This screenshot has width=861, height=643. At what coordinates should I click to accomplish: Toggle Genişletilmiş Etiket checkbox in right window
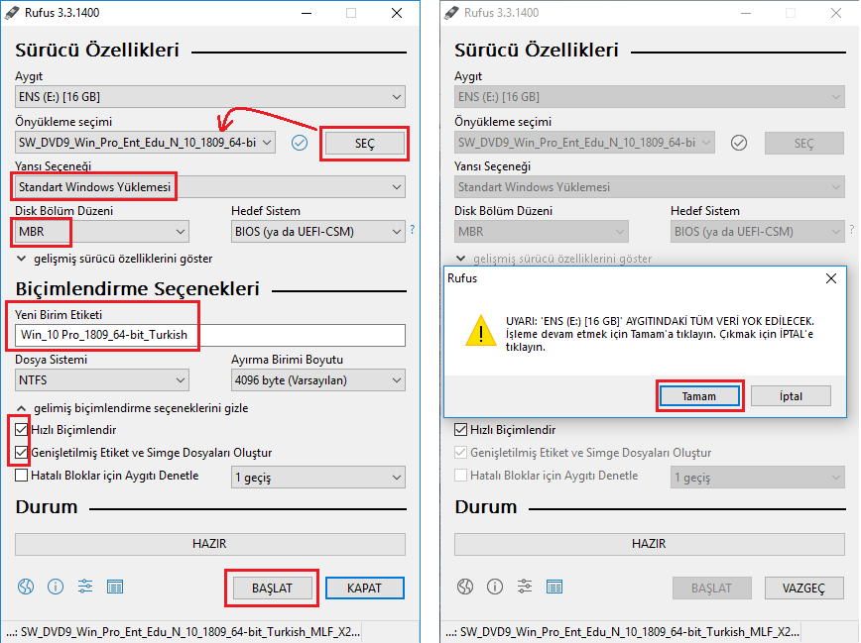point(460,453)
